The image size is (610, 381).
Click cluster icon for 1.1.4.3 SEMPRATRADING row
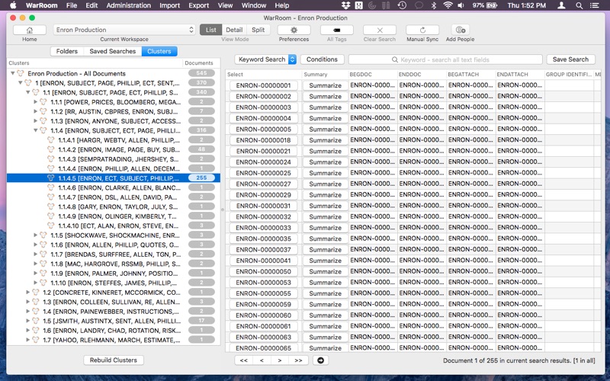50,159
